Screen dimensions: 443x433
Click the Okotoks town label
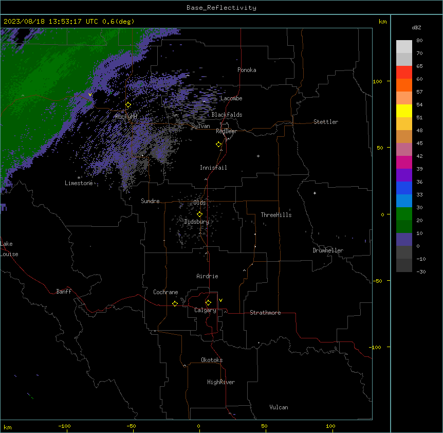(x=212, y=360)
